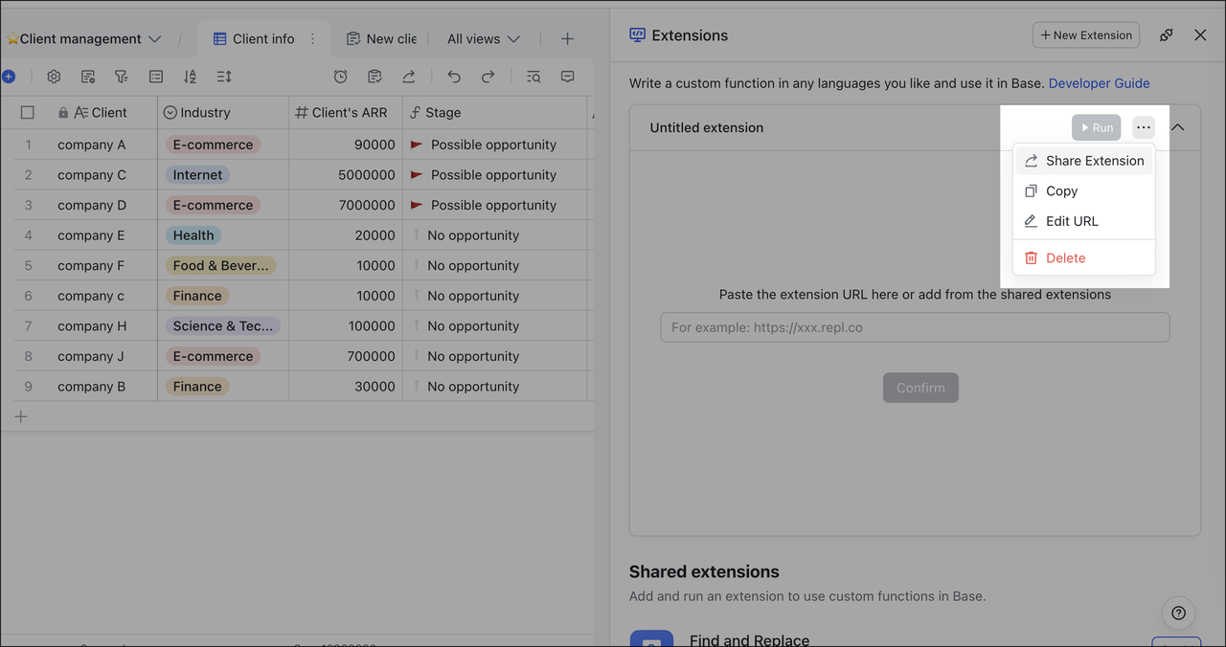The image size is (1226, 647).
Task: Click the Client's ARR column header
Action: point(346,113)
